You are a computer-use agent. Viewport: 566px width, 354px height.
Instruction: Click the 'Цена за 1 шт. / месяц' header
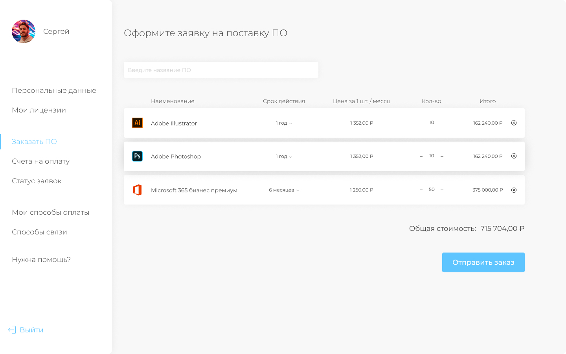[x=362, y=101]
